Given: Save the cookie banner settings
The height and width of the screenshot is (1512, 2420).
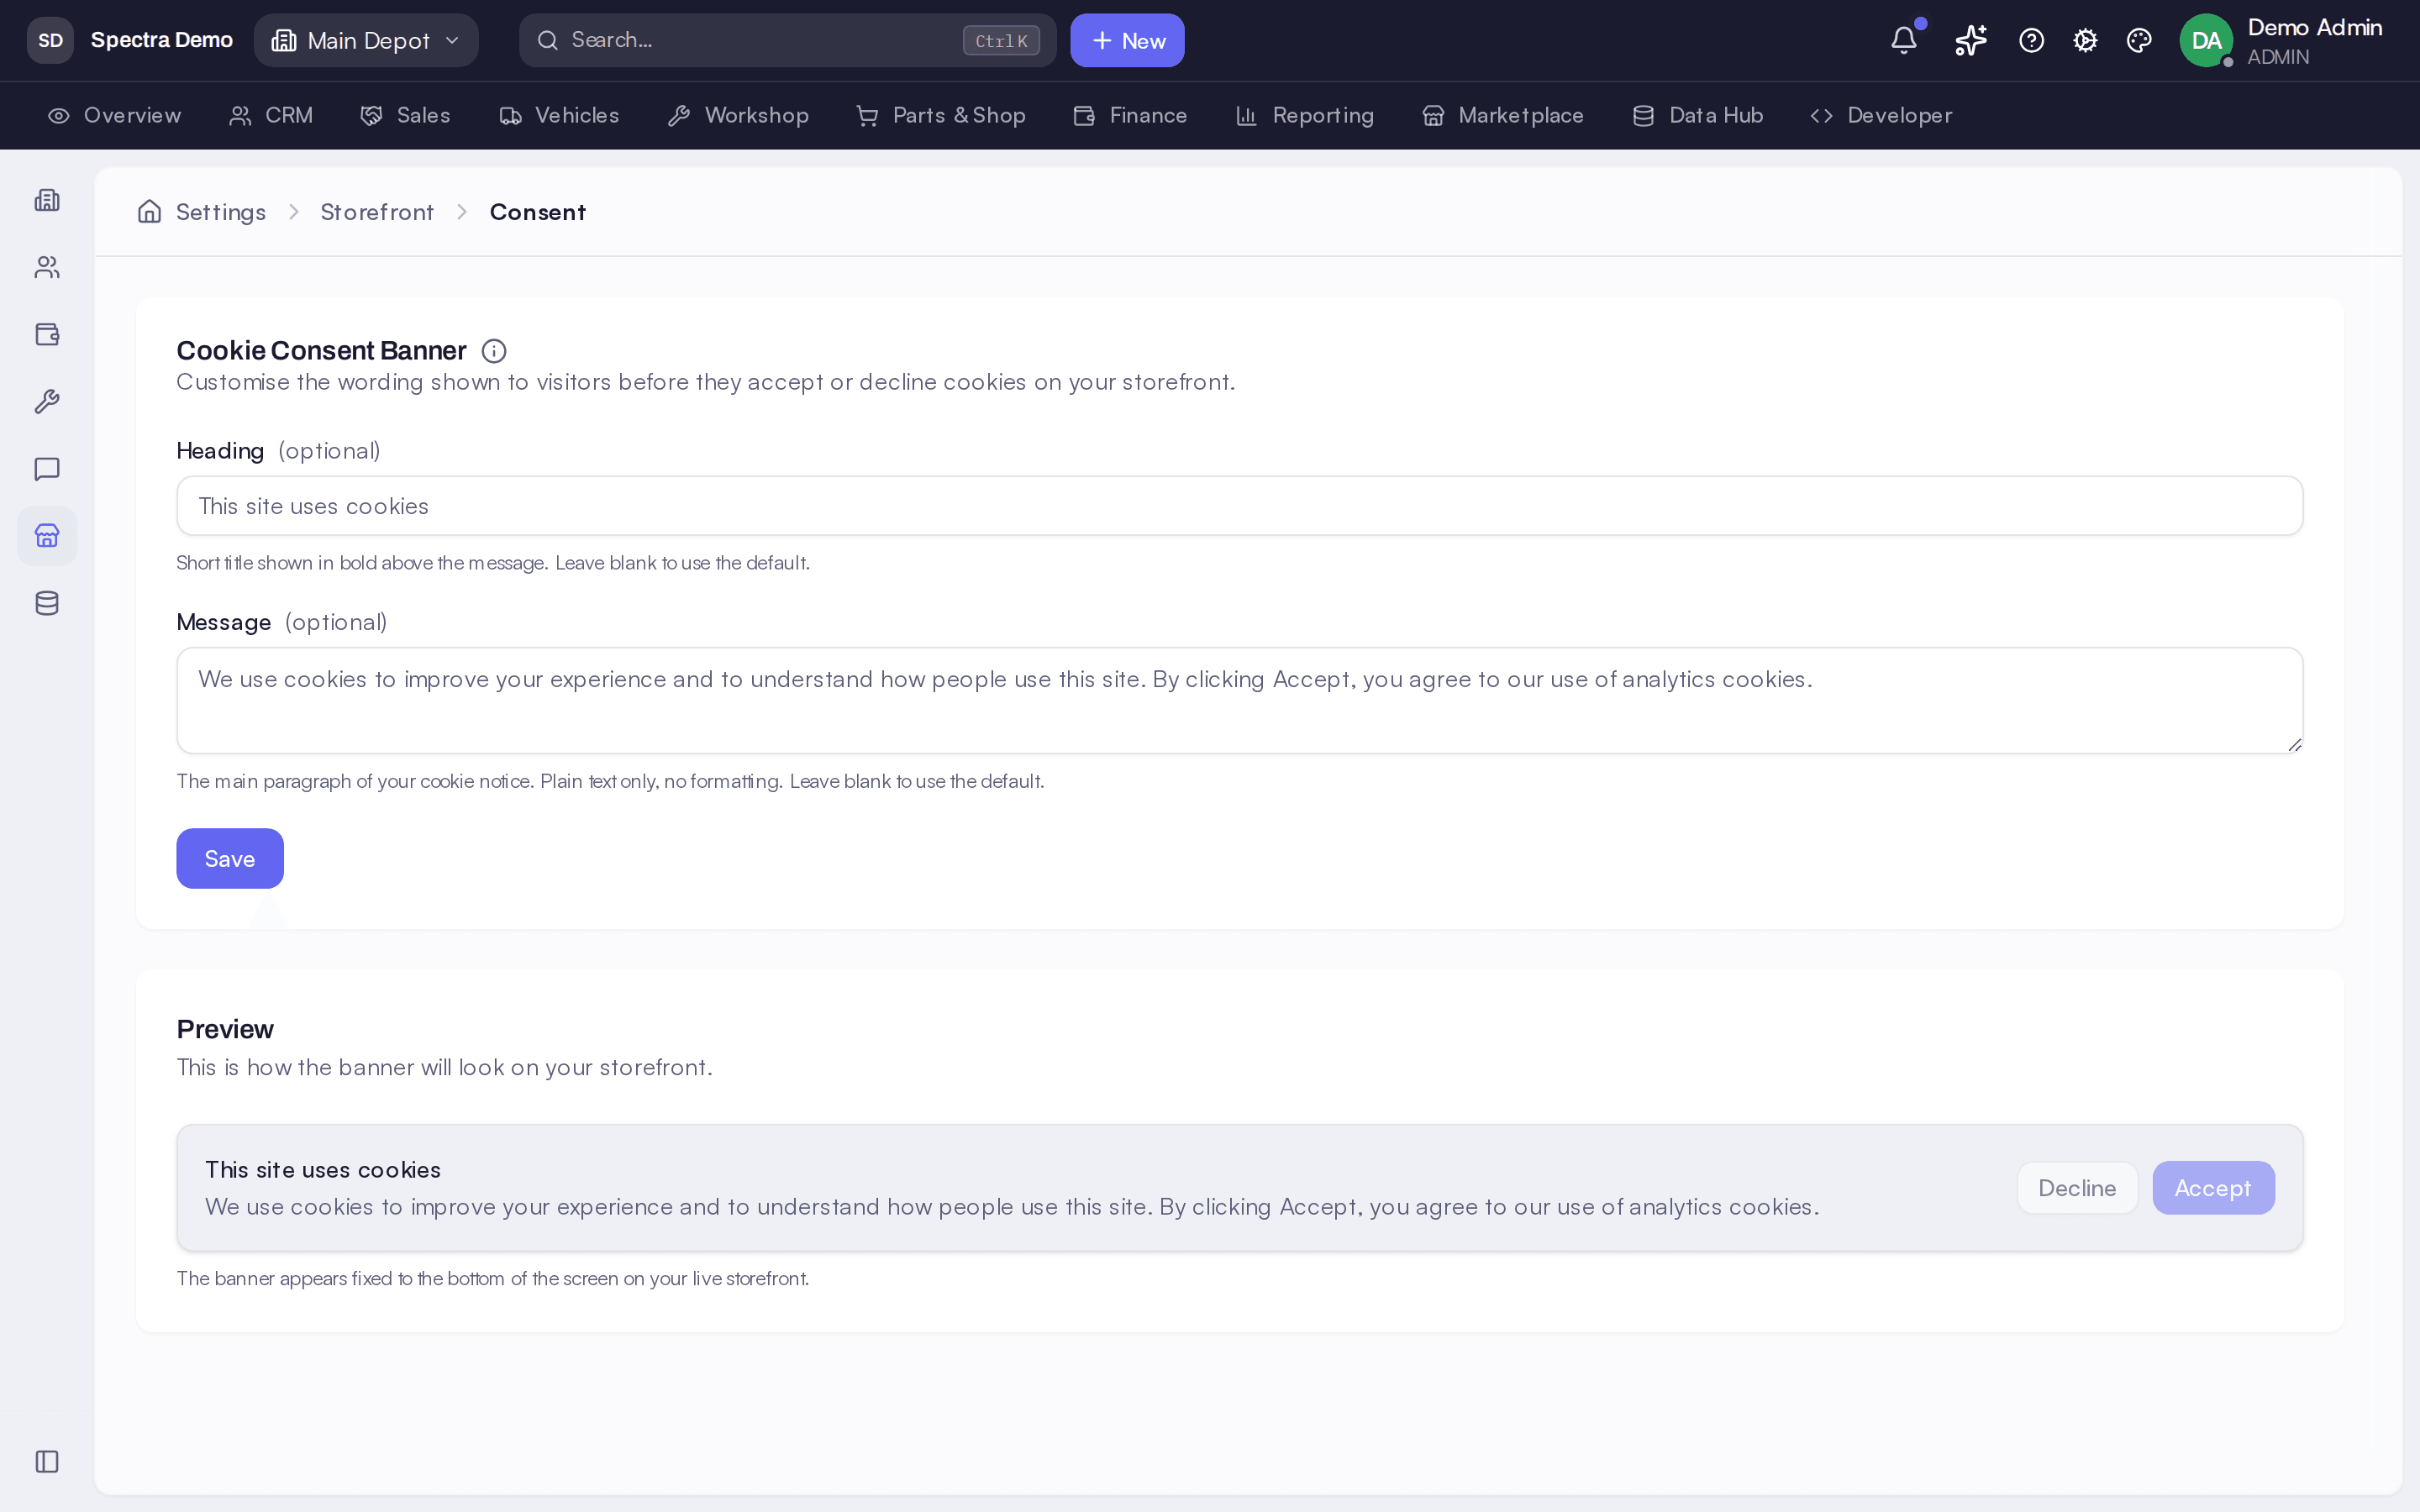Looking at the screenshot, I should pos(230,858).
